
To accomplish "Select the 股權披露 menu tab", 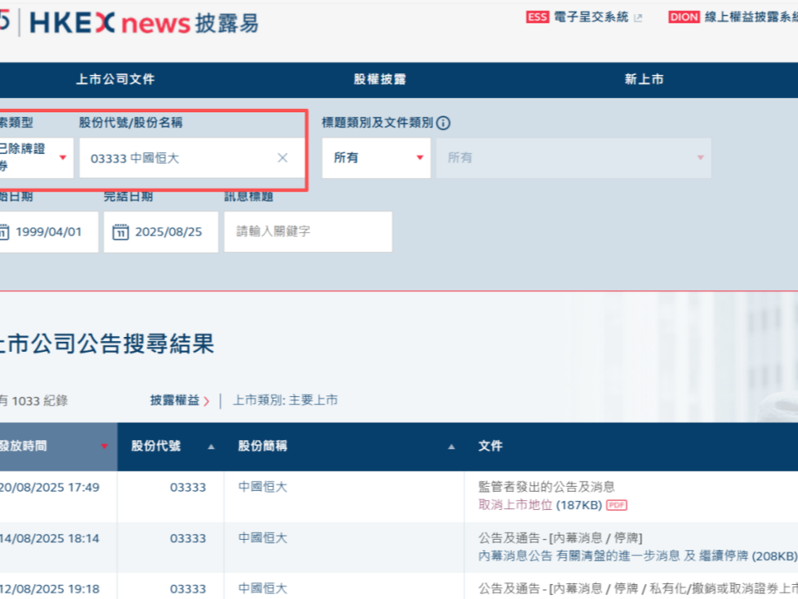I will [380, 80].
